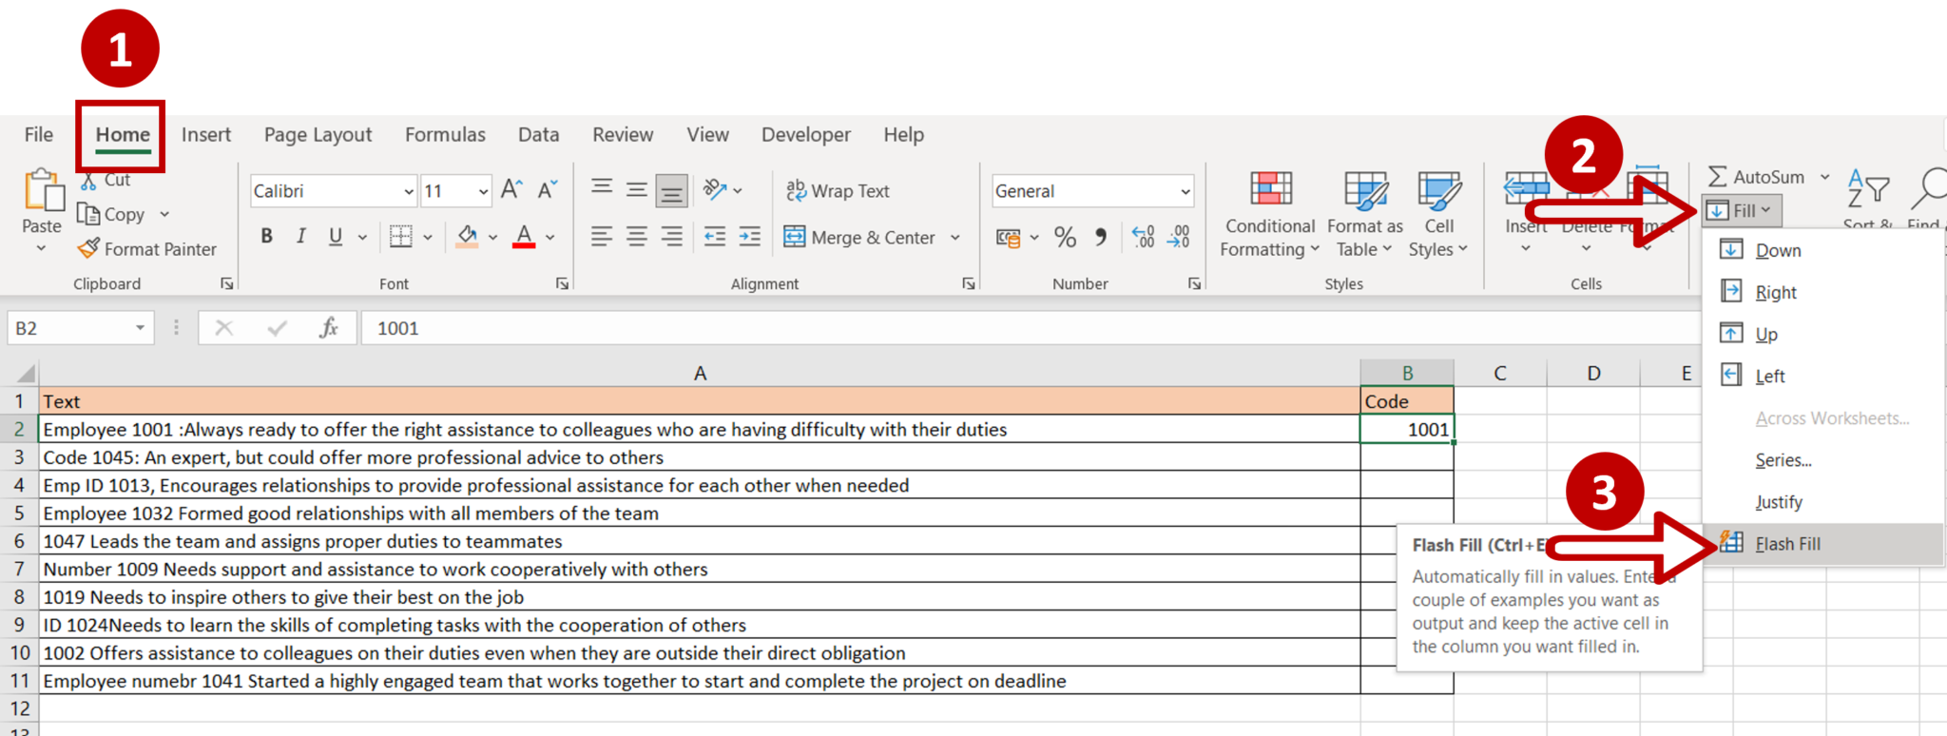Click Decrease Decimal icon
The width and height of the screenshot is (1947, 736).
[x=1179, y=236]
